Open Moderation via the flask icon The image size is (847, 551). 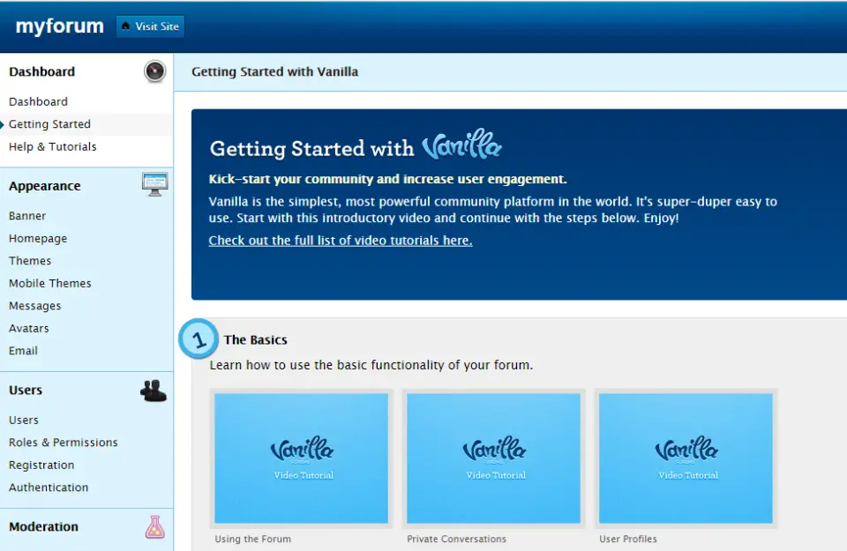pos(154,526)
